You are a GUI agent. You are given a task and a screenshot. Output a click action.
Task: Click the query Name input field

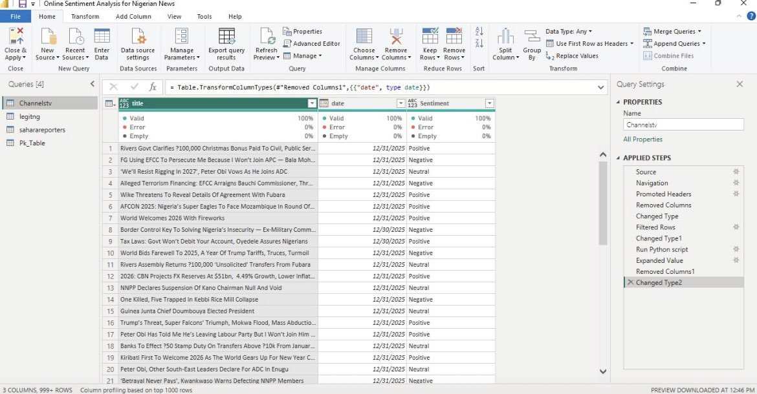683,125
